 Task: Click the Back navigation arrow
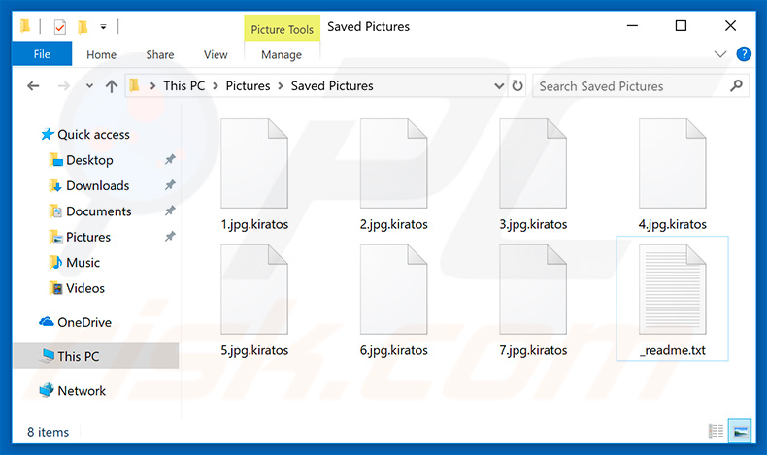tap(33, 86)
